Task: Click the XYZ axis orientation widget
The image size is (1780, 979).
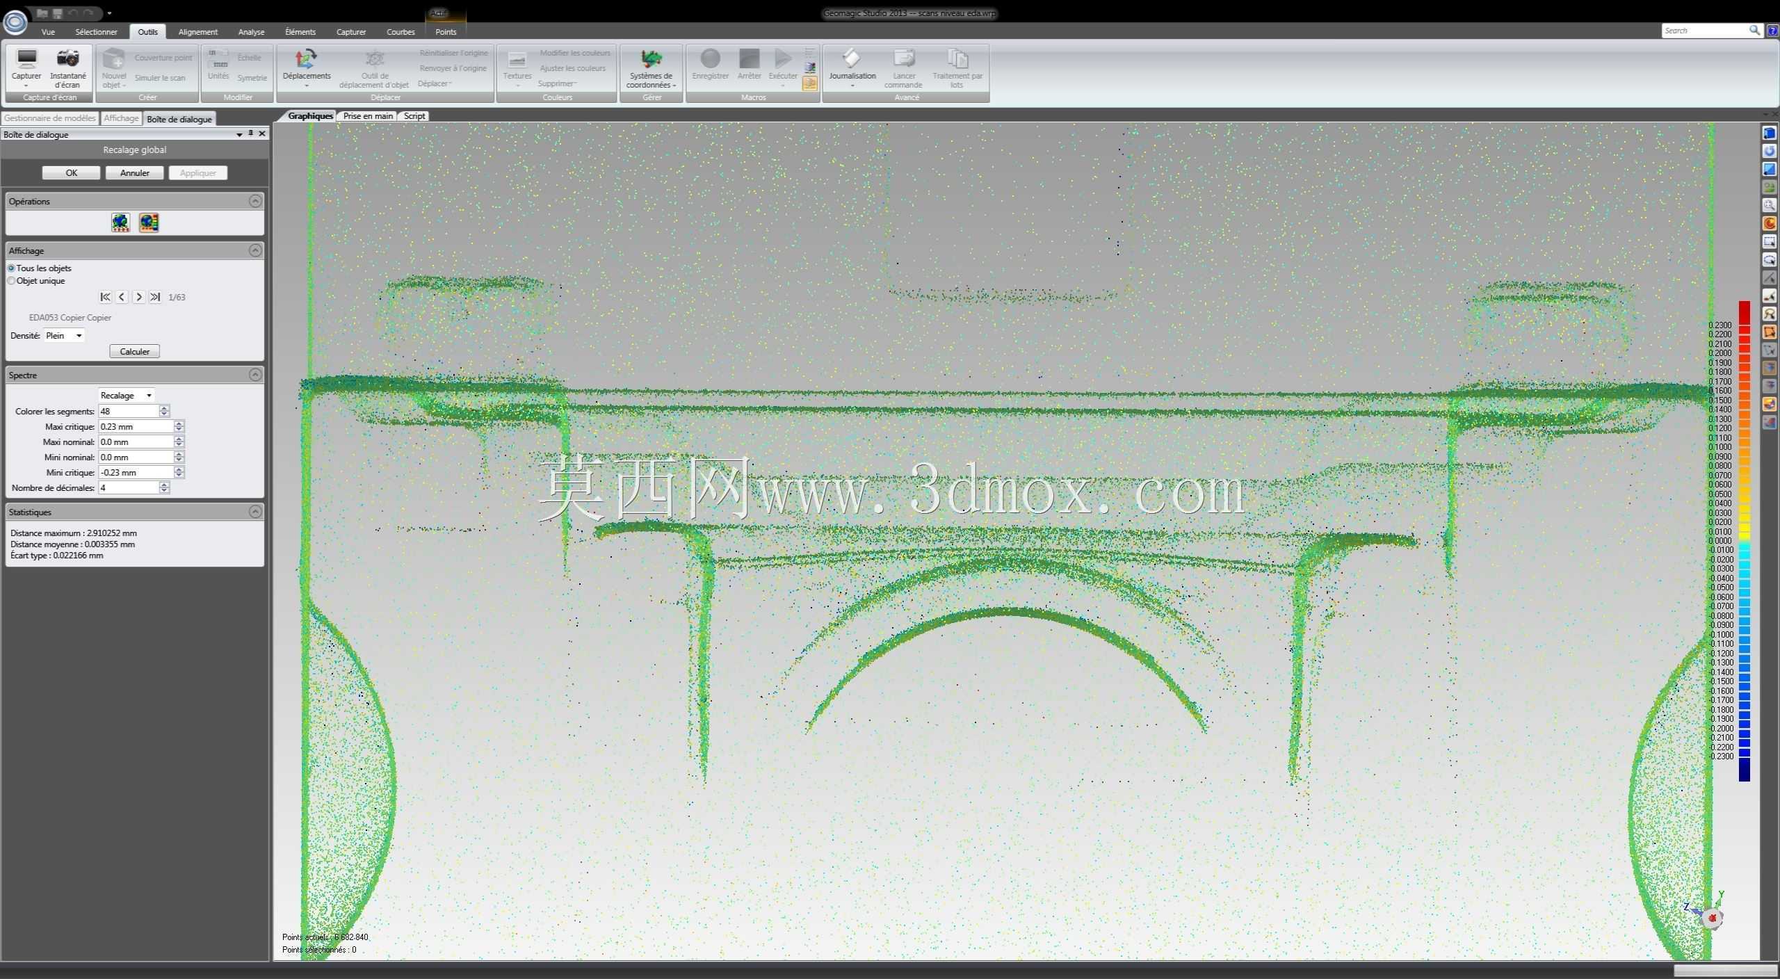Action: (1705, 912)
